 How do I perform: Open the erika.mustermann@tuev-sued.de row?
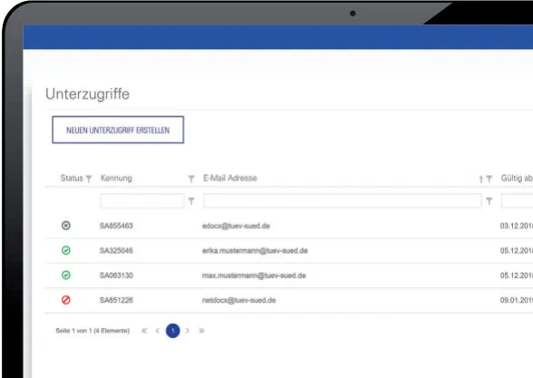coord(289,250)
